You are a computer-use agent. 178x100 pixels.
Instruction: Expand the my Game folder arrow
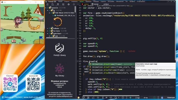(x=48, y=31)
